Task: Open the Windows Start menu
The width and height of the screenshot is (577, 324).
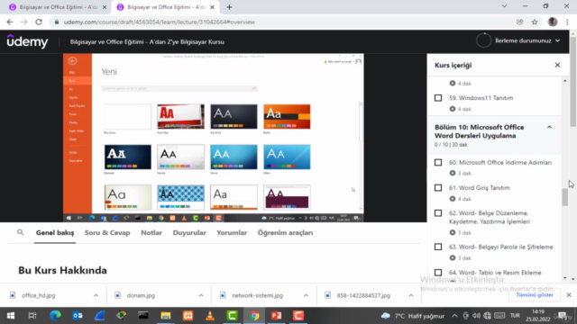Action: [11, 316]
